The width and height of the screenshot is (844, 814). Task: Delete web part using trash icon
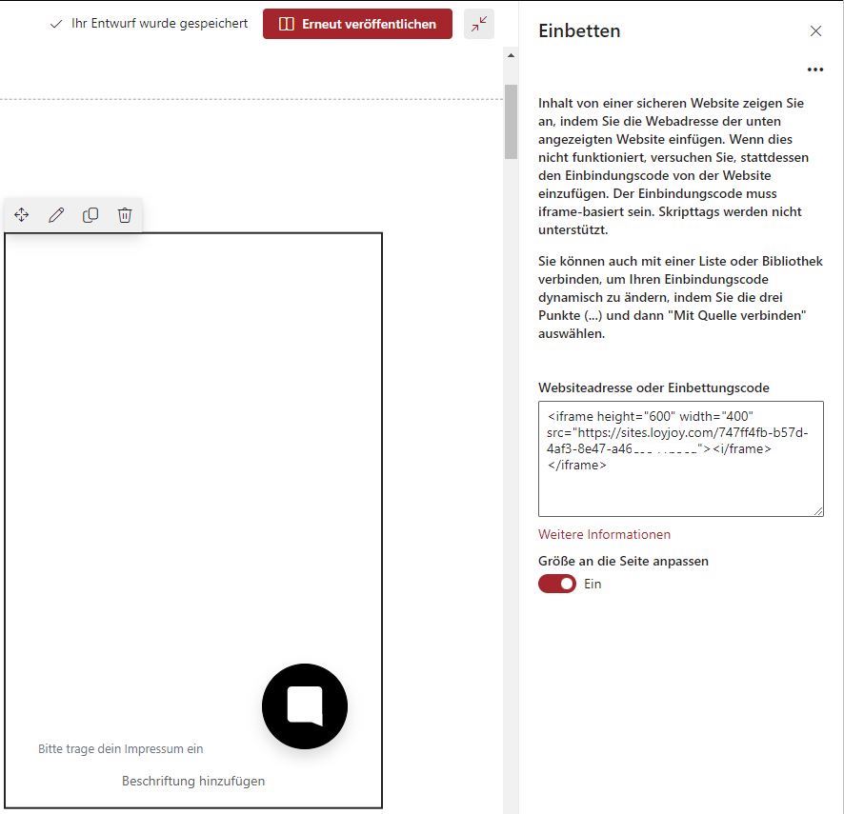pyautogui.click(x=125, y=215)
